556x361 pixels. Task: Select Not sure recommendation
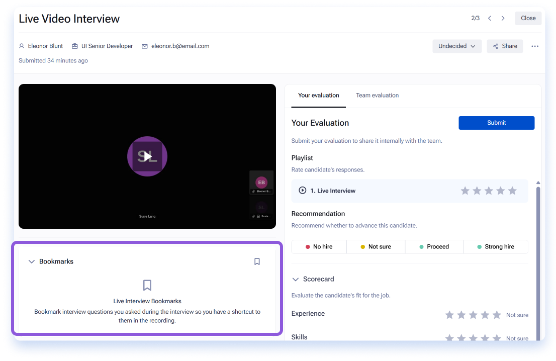(x=376, y=247)
